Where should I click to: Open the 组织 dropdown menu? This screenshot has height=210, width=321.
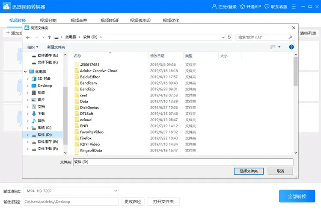(33, 47)
